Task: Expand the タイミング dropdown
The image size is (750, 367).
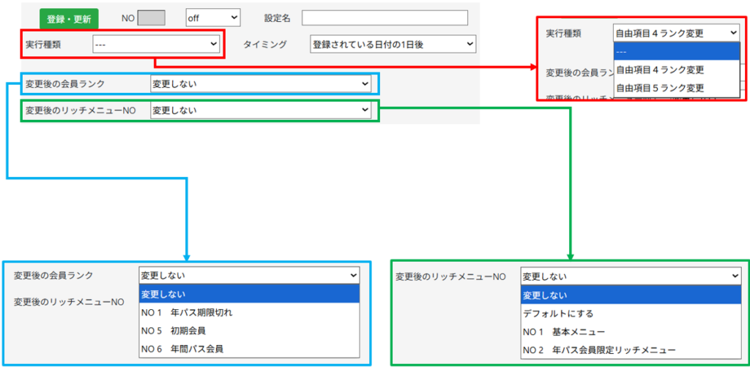Action: 392,45
